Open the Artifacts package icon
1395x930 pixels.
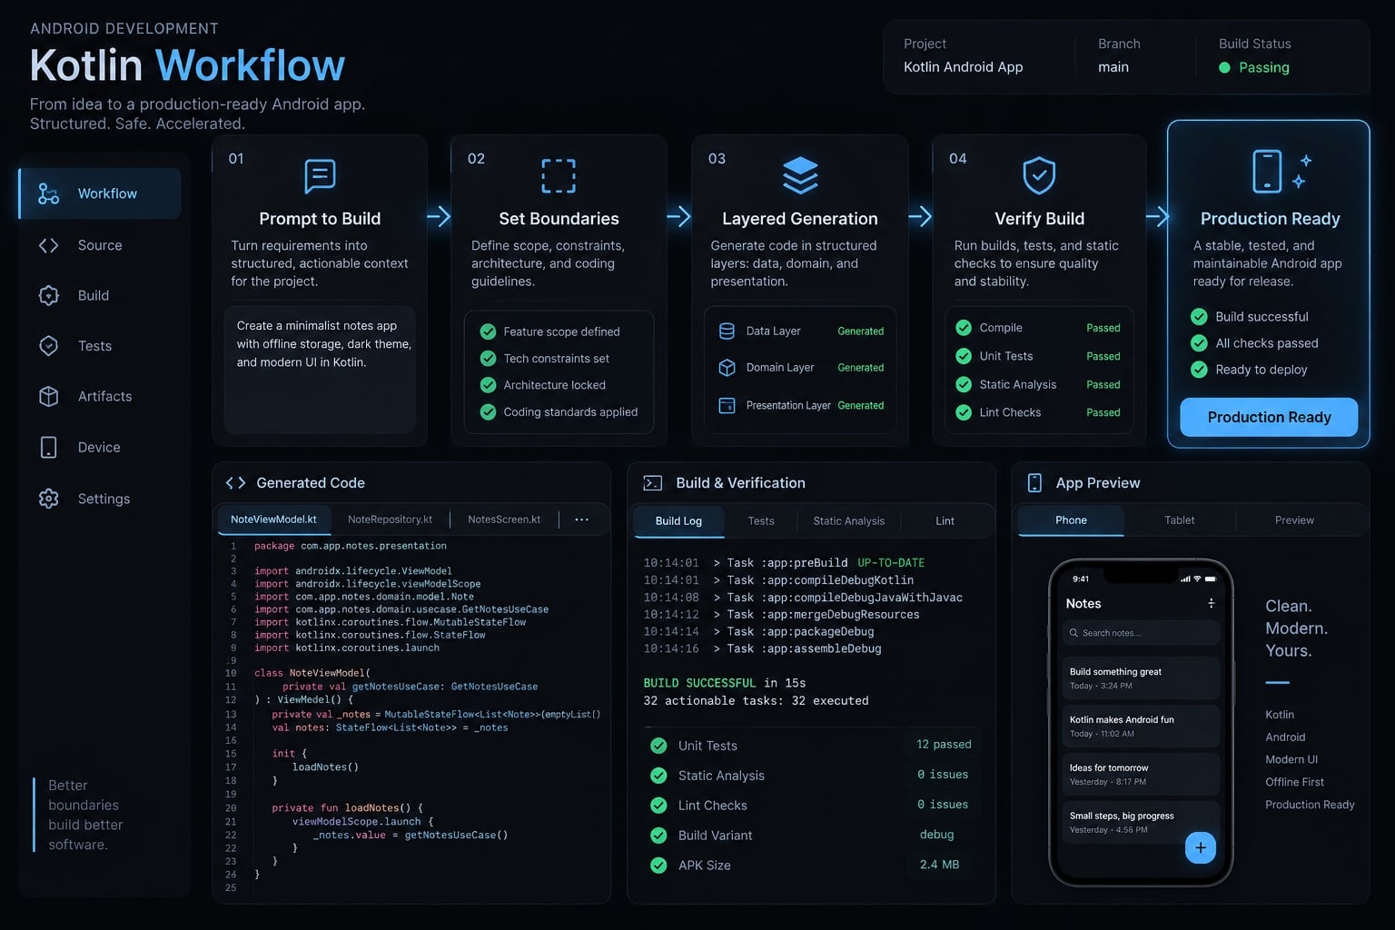pos(49,396)
